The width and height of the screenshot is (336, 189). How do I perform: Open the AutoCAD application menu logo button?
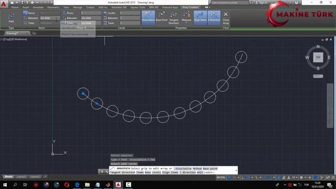tap(4, 4)
